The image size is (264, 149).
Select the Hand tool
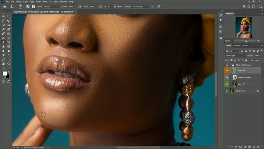tap(3, 64)
